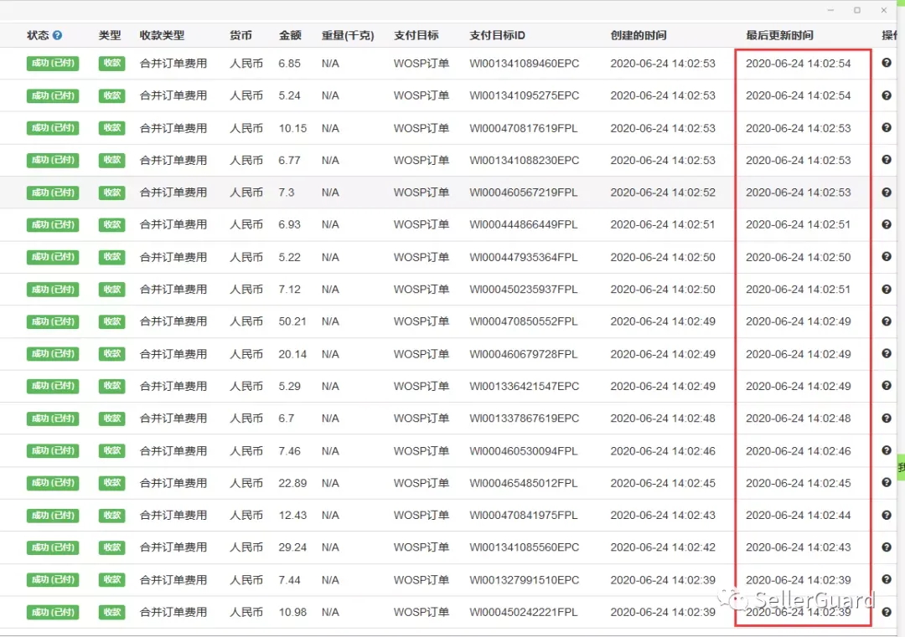Image resolution: width=905 pixels, height=637 pixels.
Task: Click created time 2020-06-24 14:02:42
Action: (x=663, y=547)
